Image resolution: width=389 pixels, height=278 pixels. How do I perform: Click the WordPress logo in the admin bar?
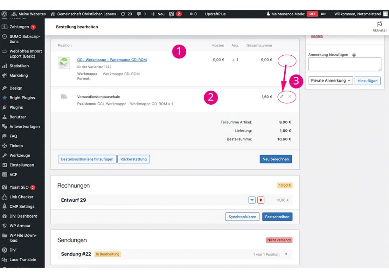pyautogui.click(x=4, y=14)
